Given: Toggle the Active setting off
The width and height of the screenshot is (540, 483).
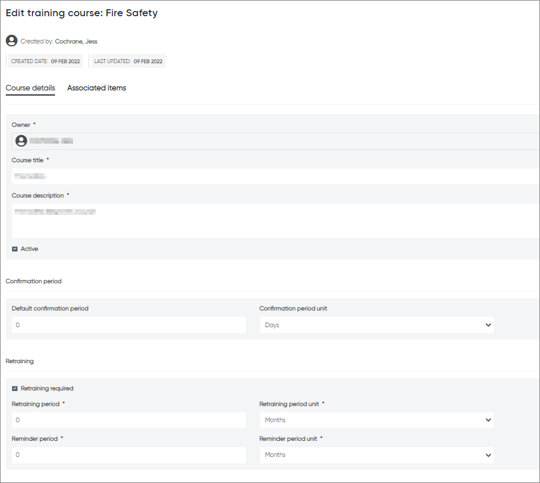Looking at the screenshot, I should (14, 248).
